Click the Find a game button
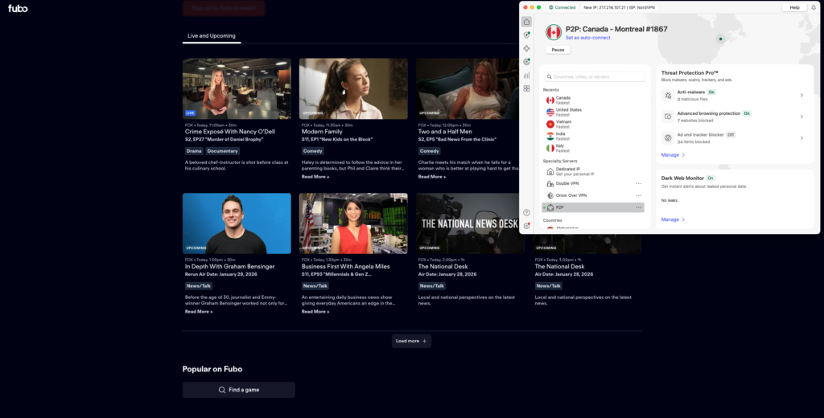The height and width of the screenshot is (418, 824). pos(238,390)
